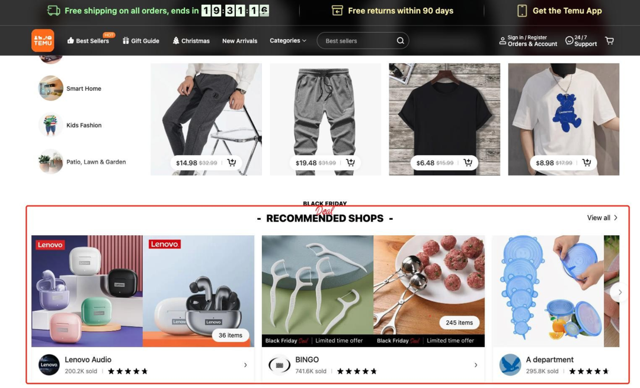Open BINGO shop arrow

click(x=476, y=365)
